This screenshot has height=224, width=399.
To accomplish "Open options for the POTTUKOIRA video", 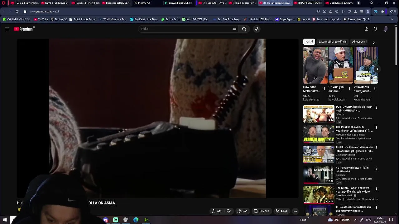I will (376, 107).
